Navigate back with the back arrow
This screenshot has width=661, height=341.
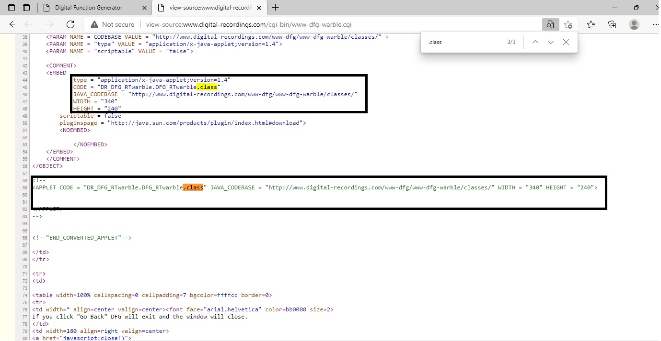click(12, 24)
